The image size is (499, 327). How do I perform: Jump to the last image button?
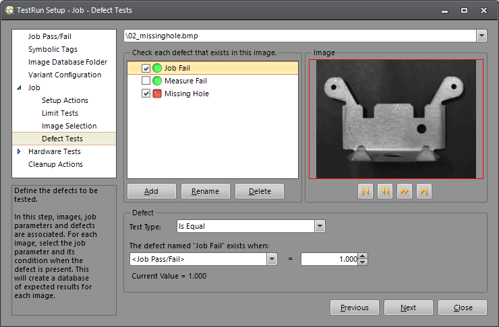coord(424,191)
